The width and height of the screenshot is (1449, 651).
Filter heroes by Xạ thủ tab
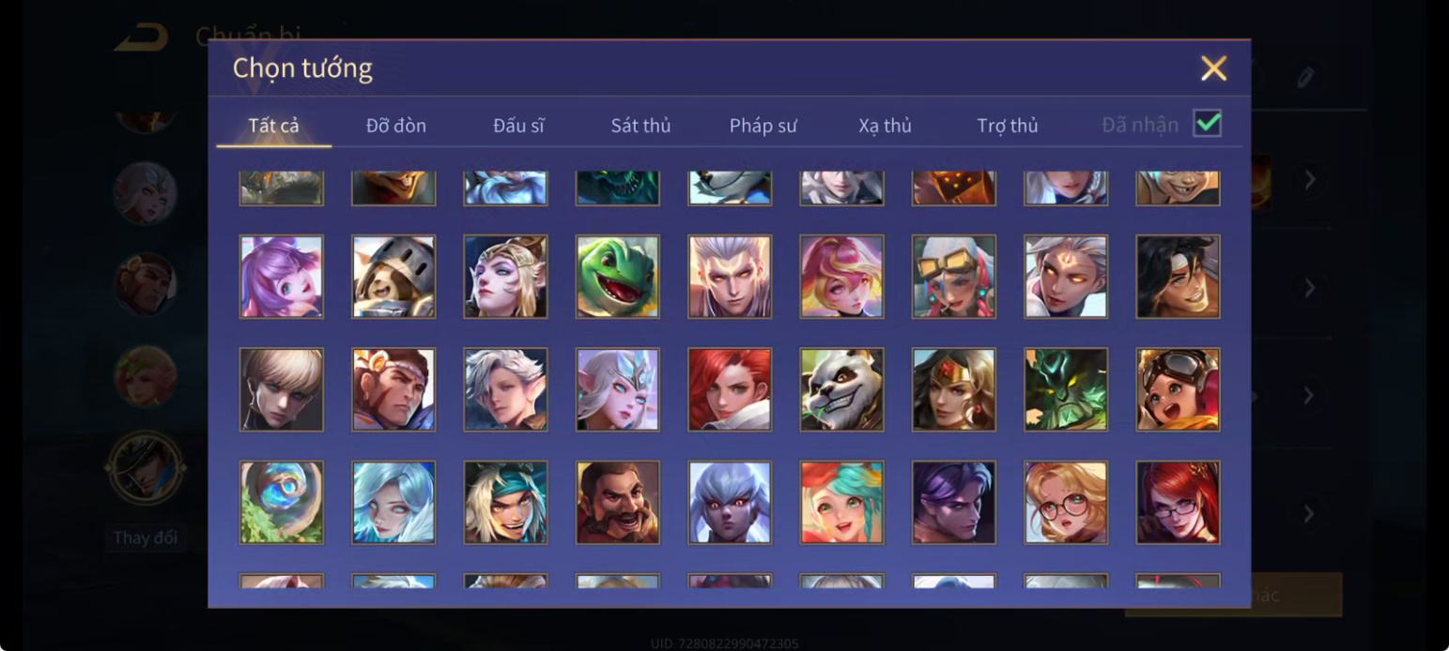click(885, 126)
